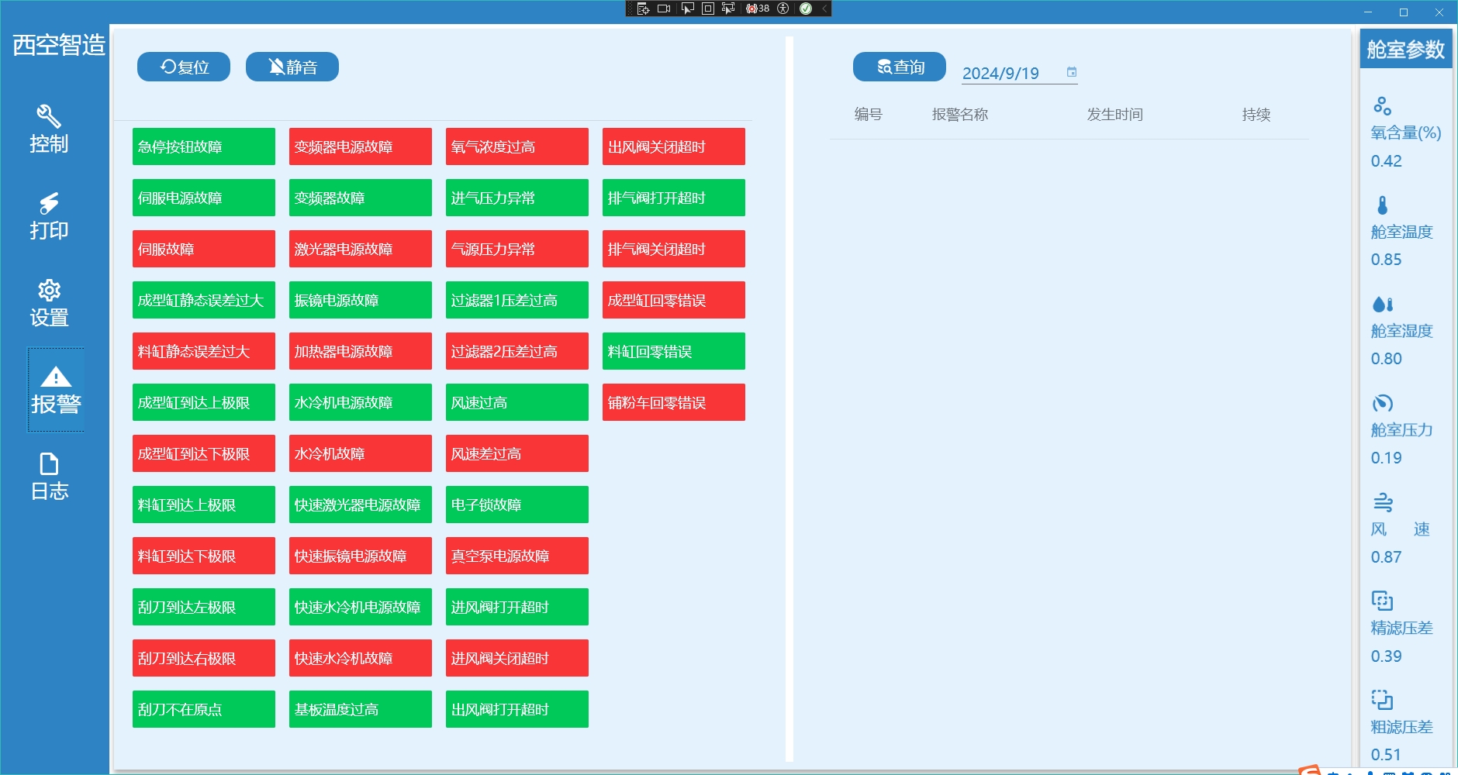The width and height of the screenshot is (1458, 775).
Task: Click the 风速 wind speed icon
Action: pyautogui.click(x=1383, y=502)
